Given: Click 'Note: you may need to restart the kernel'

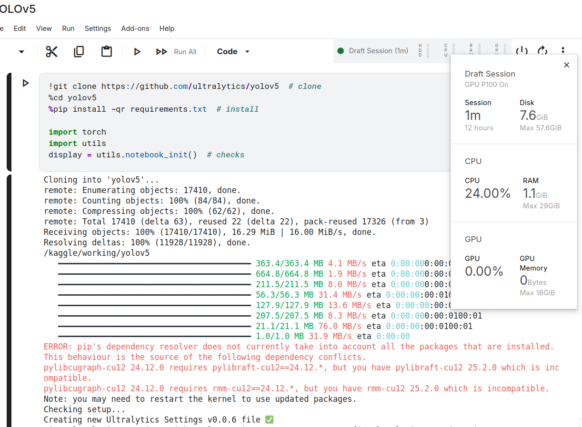Looking at the screenshot, I should (x=200, y=399).
